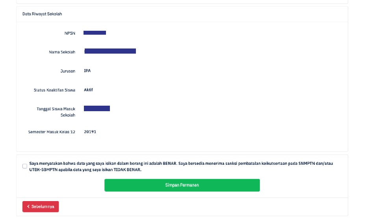375x220 pixels.
Task: Select the Data Riwayat Sekolah heading
Action: click(42, 14)
